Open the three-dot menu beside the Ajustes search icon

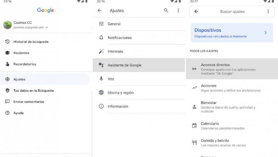(x=178, y=11)
